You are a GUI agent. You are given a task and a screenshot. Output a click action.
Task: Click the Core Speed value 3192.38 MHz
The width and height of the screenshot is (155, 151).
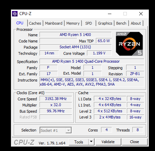coord(56,99)
